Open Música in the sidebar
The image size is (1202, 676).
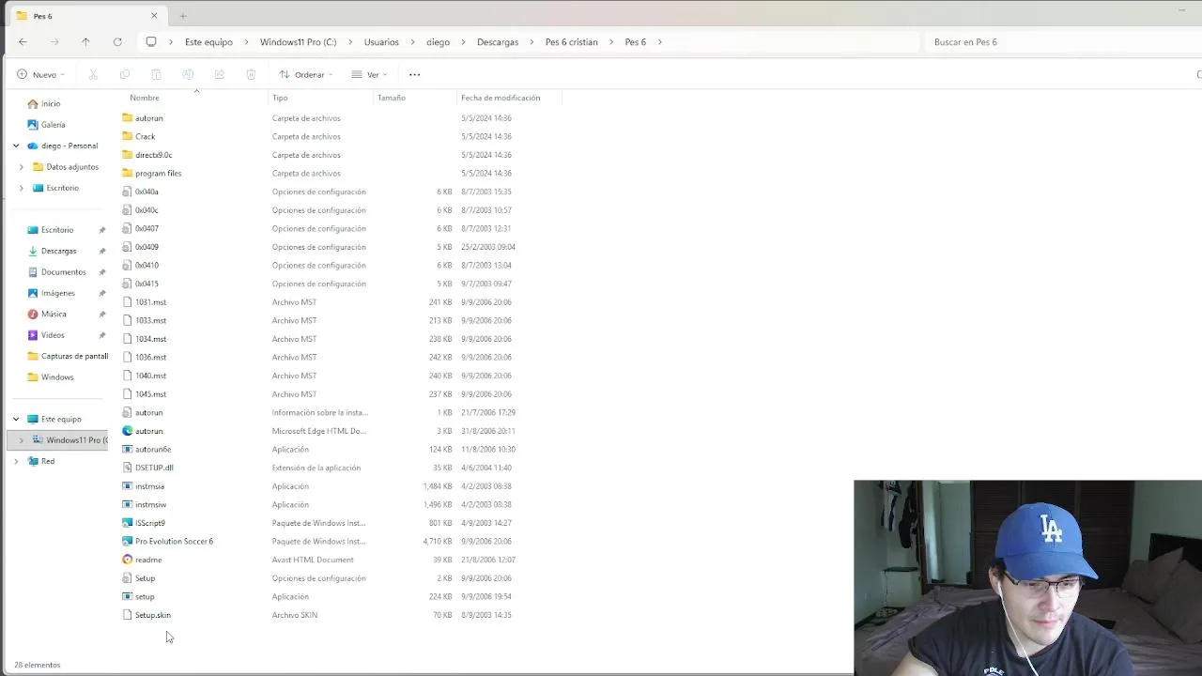coord(54,315)
